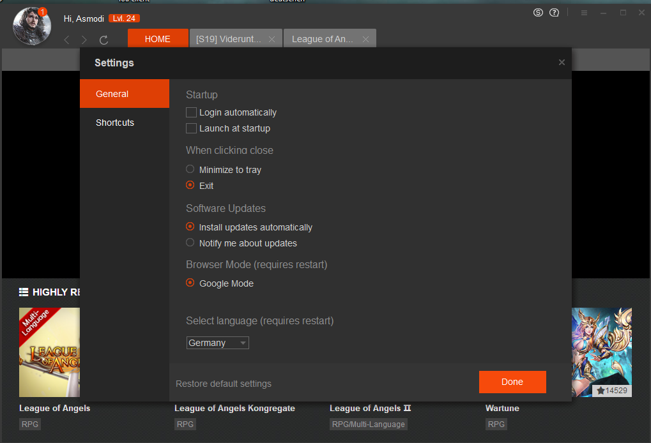Enable Launch at startup checkbox

point(191,128)
